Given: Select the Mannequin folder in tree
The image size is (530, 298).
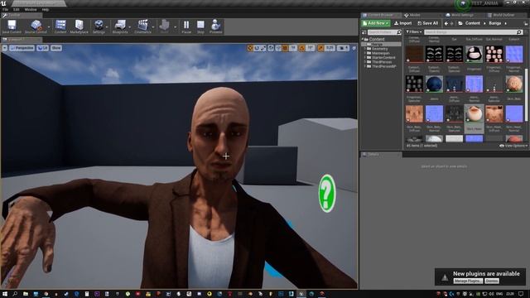Looking at the screenshot, I should tap(380, 53).
